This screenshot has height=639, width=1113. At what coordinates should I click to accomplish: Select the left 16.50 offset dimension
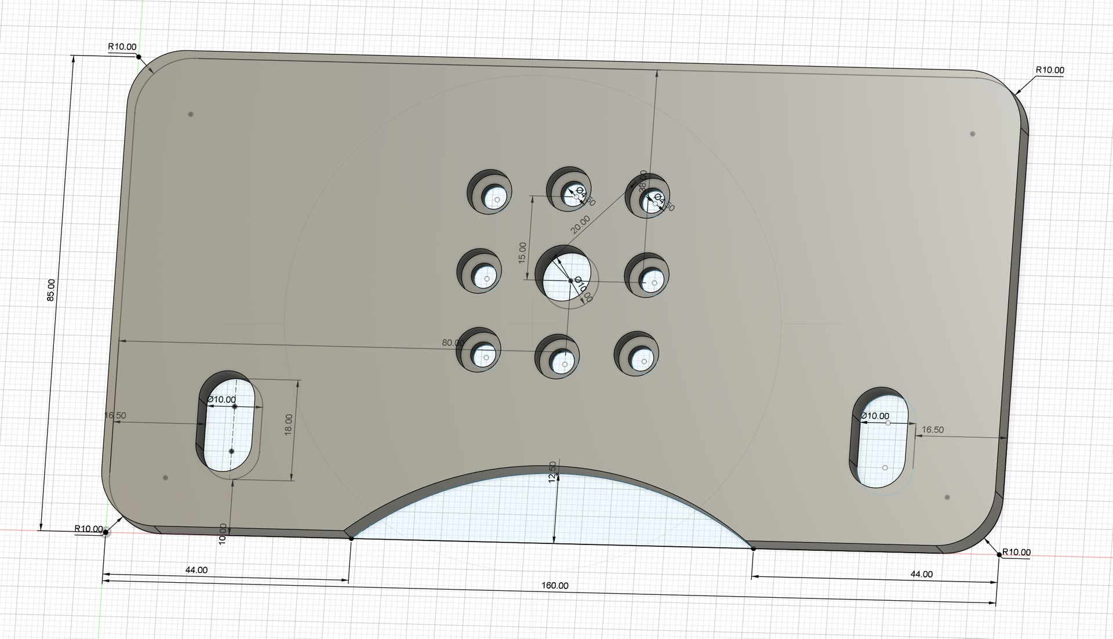pos(115,415)
